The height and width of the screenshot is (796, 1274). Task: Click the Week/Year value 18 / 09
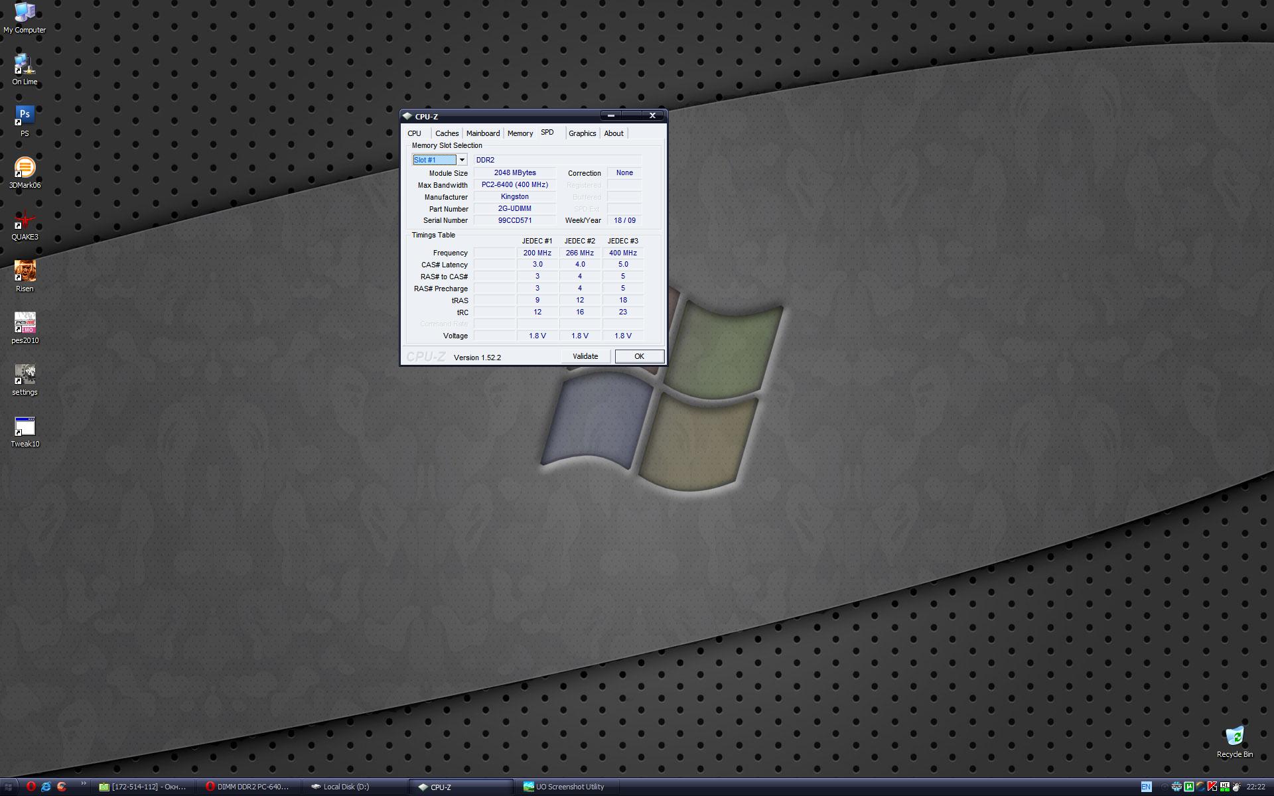[x=624, y=220]
